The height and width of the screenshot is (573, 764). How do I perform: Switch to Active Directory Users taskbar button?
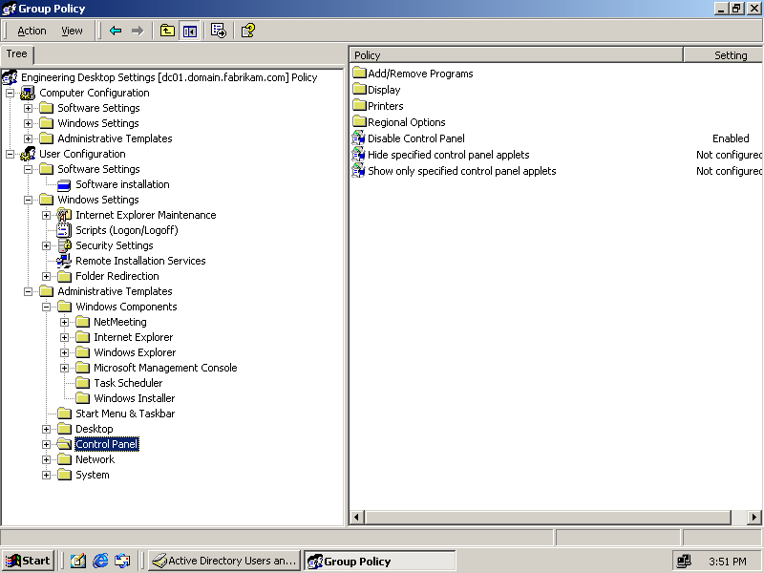[224, 561]
